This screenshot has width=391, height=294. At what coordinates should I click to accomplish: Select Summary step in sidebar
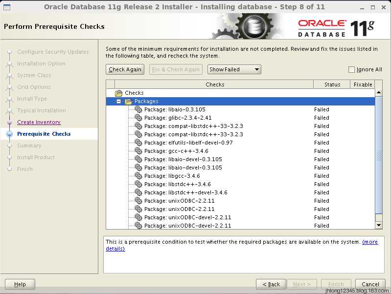click(29, 146)
